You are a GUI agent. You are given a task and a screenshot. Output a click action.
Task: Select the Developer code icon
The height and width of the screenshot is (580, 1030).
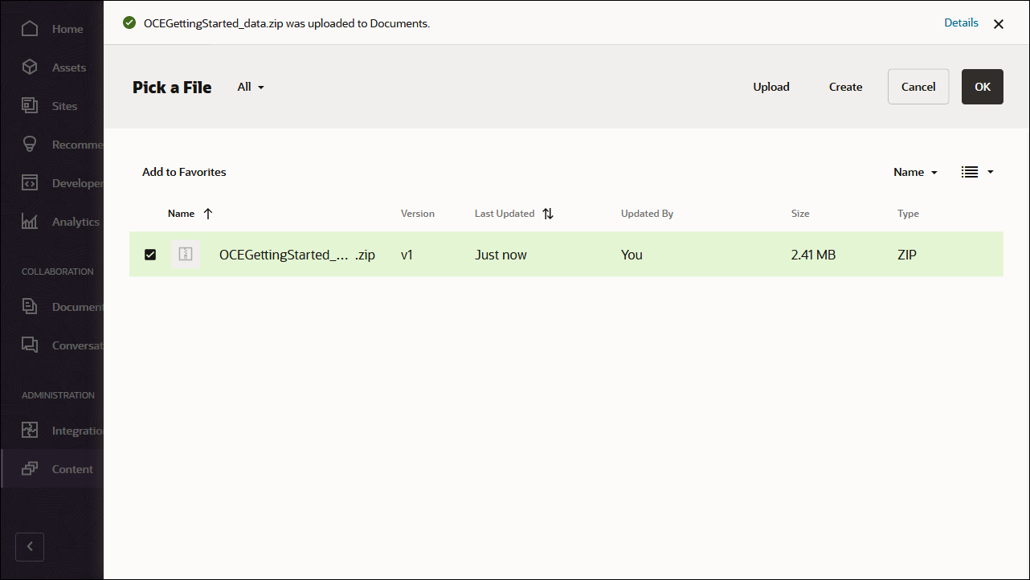click(x=30, y=182)
